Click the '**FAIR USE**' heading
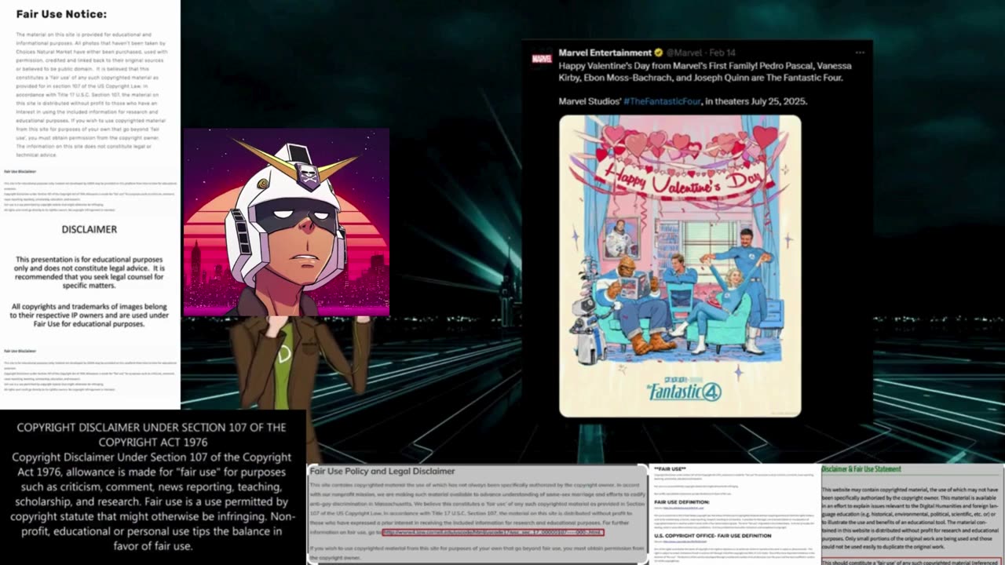This screenshot has height=565, width=1005. (670, 469)
